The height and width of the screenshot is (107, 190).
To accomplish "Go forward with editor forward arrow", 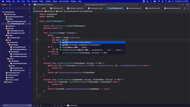I will coord(39,8).
